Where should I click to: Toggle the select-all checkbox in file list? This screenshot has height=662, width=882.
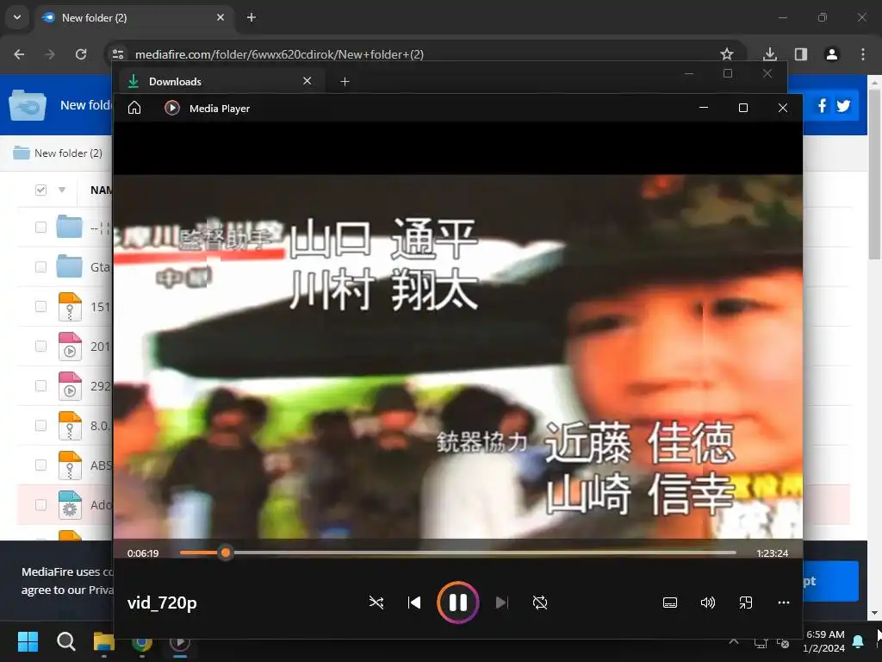pos(40,190)
